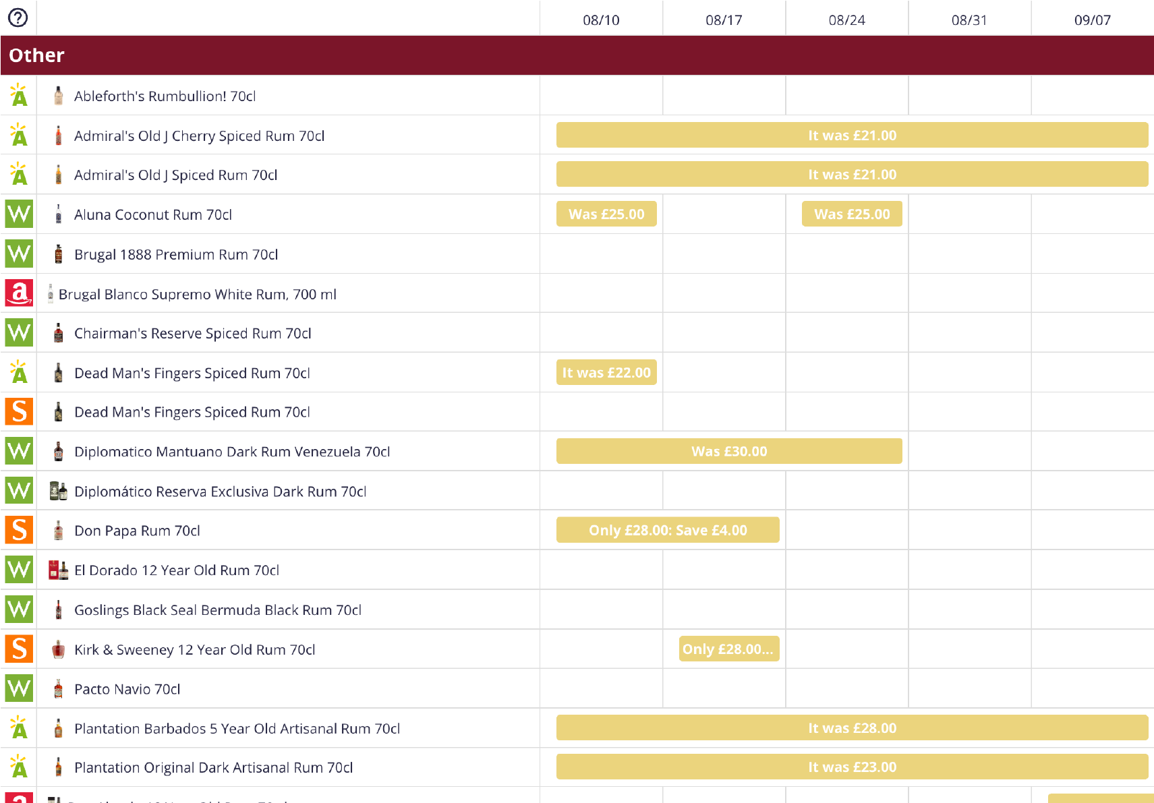
Task: Open Kirk & Sweeney bottle thumbnail
Action: 59,649
